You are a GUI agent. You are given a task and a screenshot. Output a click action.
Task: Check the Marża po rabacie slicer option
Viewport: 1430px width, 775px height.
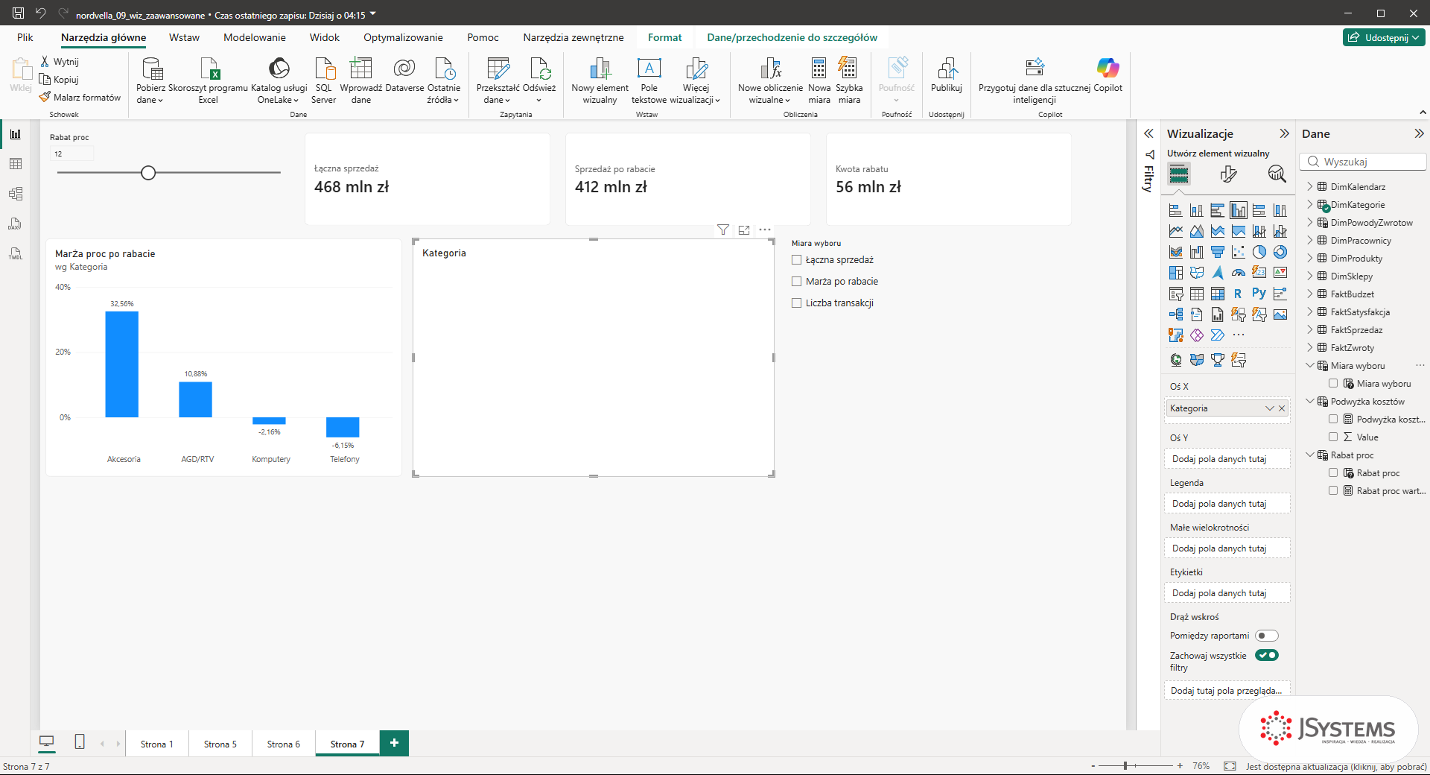tap(797, 282)
